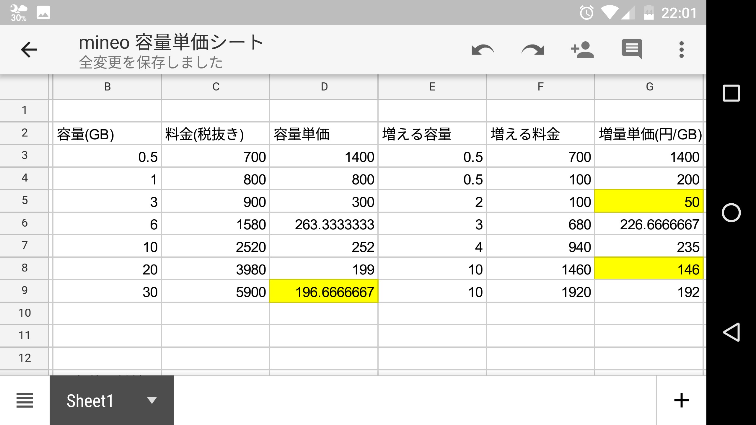Viewport: 756px width, 425px height.
Task: Select the cell labeled 増量単価(円/GB)
Action: click(649, 134)
